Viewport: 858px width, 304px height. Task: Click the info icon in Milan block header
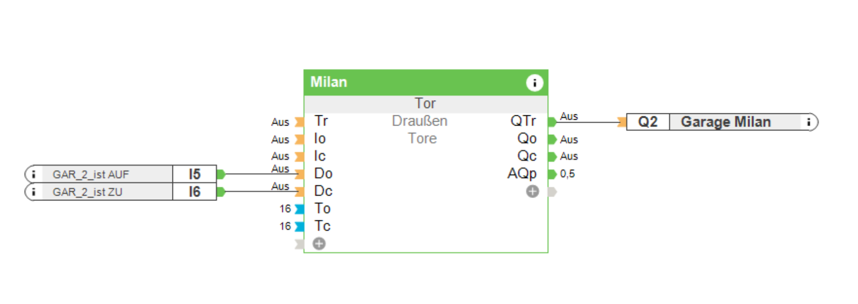534,83
